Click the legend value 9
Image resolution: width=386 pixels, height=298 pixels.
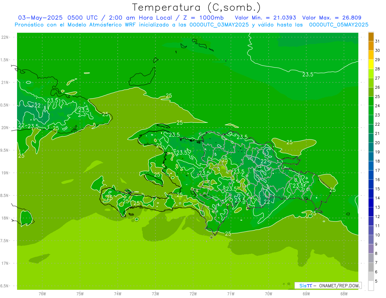tap(376, 244)
